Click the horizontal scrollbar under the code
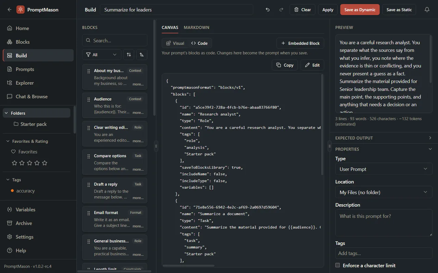This screenshot has height=273, width=438. coord(189,265)
